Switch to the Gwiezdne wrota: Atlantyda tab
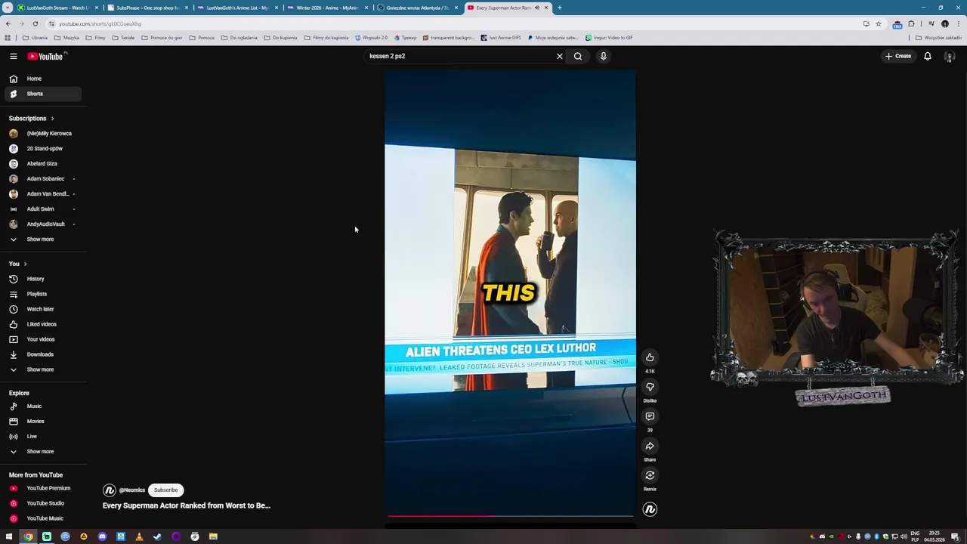The height and width of the screenshot is (544, 967). click(x=417, y=8)
